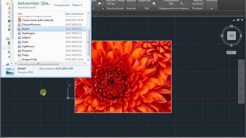The height and width of the screenshot is (138, 246).
Task: Click North 'N' on the ViewCube compass
Action: point(231,26)
